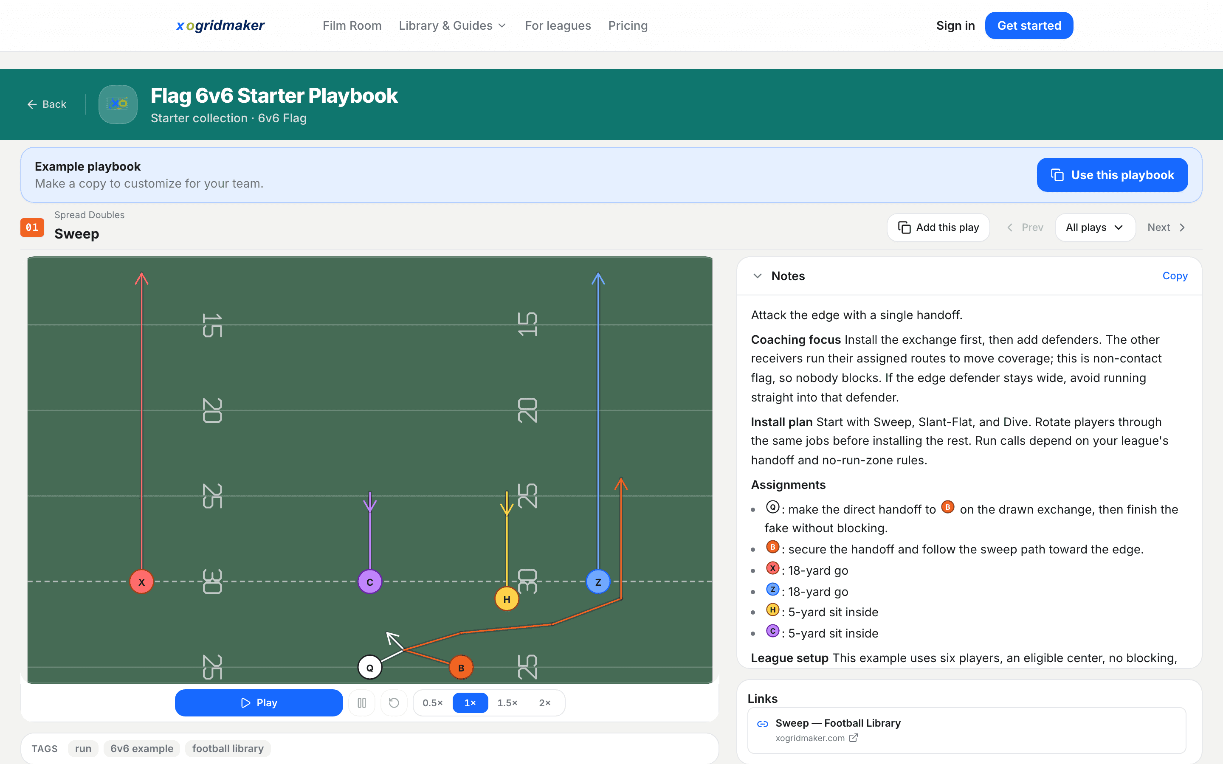Reset the play animation
1223x764 pixels.
coord(394,703)
